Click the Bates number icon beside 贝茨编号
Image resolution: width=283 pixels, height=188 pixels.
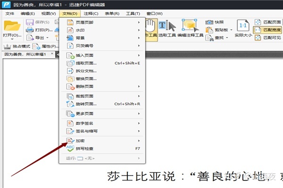70,46
